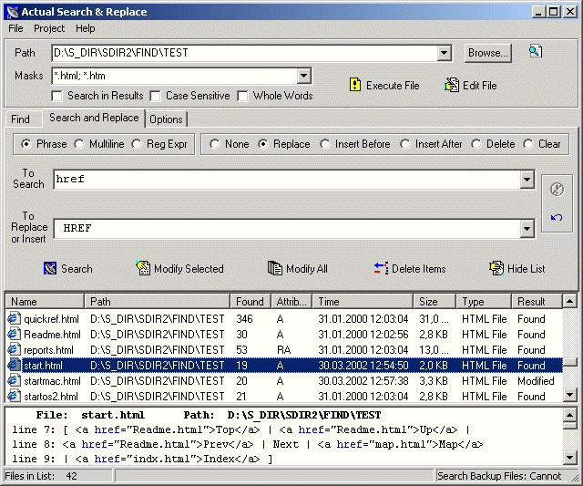Select the Delete radio button

(x=476, y=144)
